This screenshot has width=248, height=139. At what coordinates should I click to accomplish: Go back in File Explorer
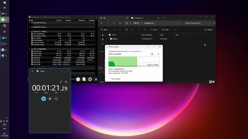(102, 23)
